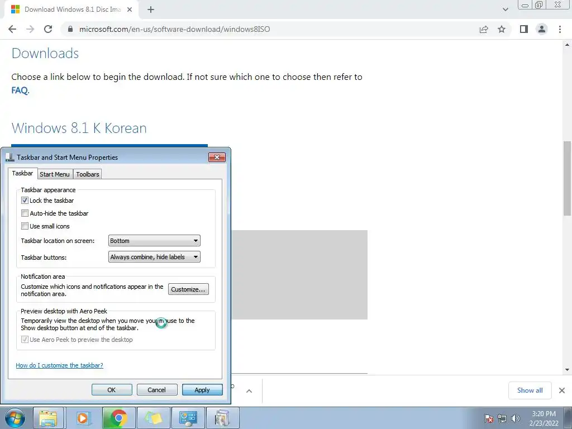
Task: Open network tray icon
Action: click(x=502, y=418)
